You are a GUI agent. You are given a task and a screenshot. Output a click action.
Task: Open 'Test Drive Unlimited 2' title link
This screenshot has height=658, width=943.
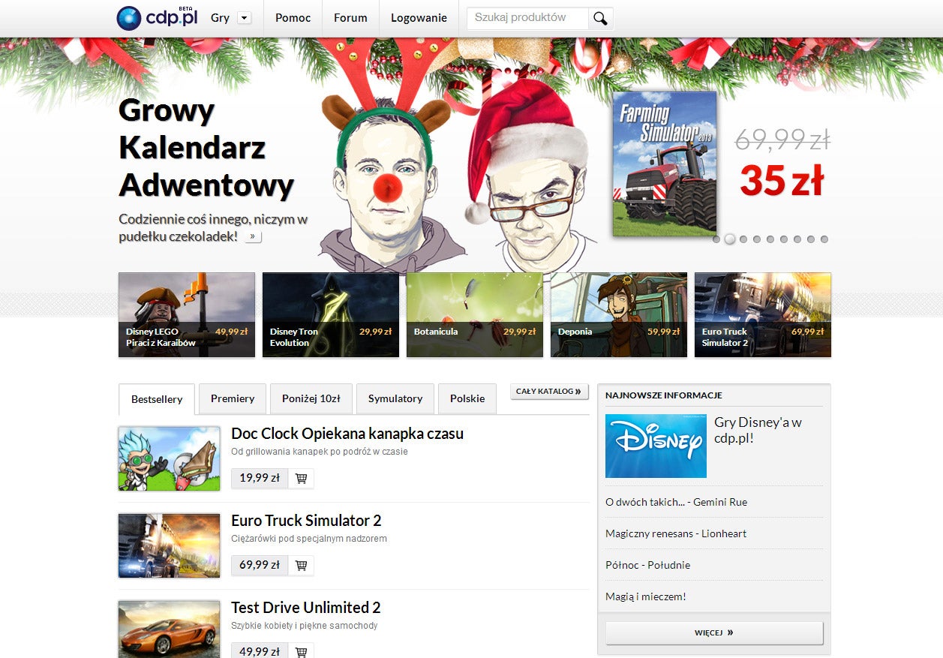tap(306, 608)
